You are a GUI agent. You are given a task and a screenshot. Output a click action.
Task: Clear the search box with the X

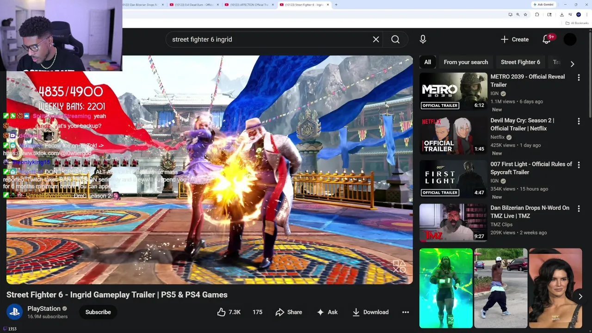[x=376, y=39]
